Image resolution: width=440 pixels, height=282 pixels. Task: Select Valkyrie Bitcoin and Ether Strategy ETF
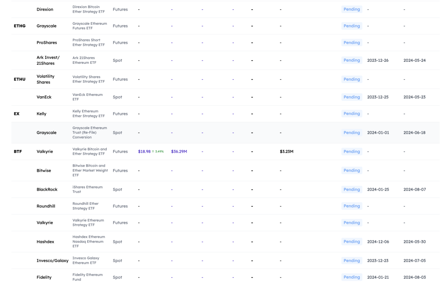(90, 151)
